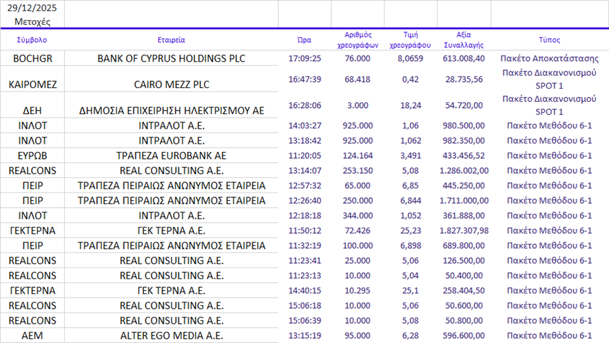The height and width of the screenshot is (343, 609).
Task: Click the value 54.720,00
Action: pyautogui.click(x=464, y=105)
